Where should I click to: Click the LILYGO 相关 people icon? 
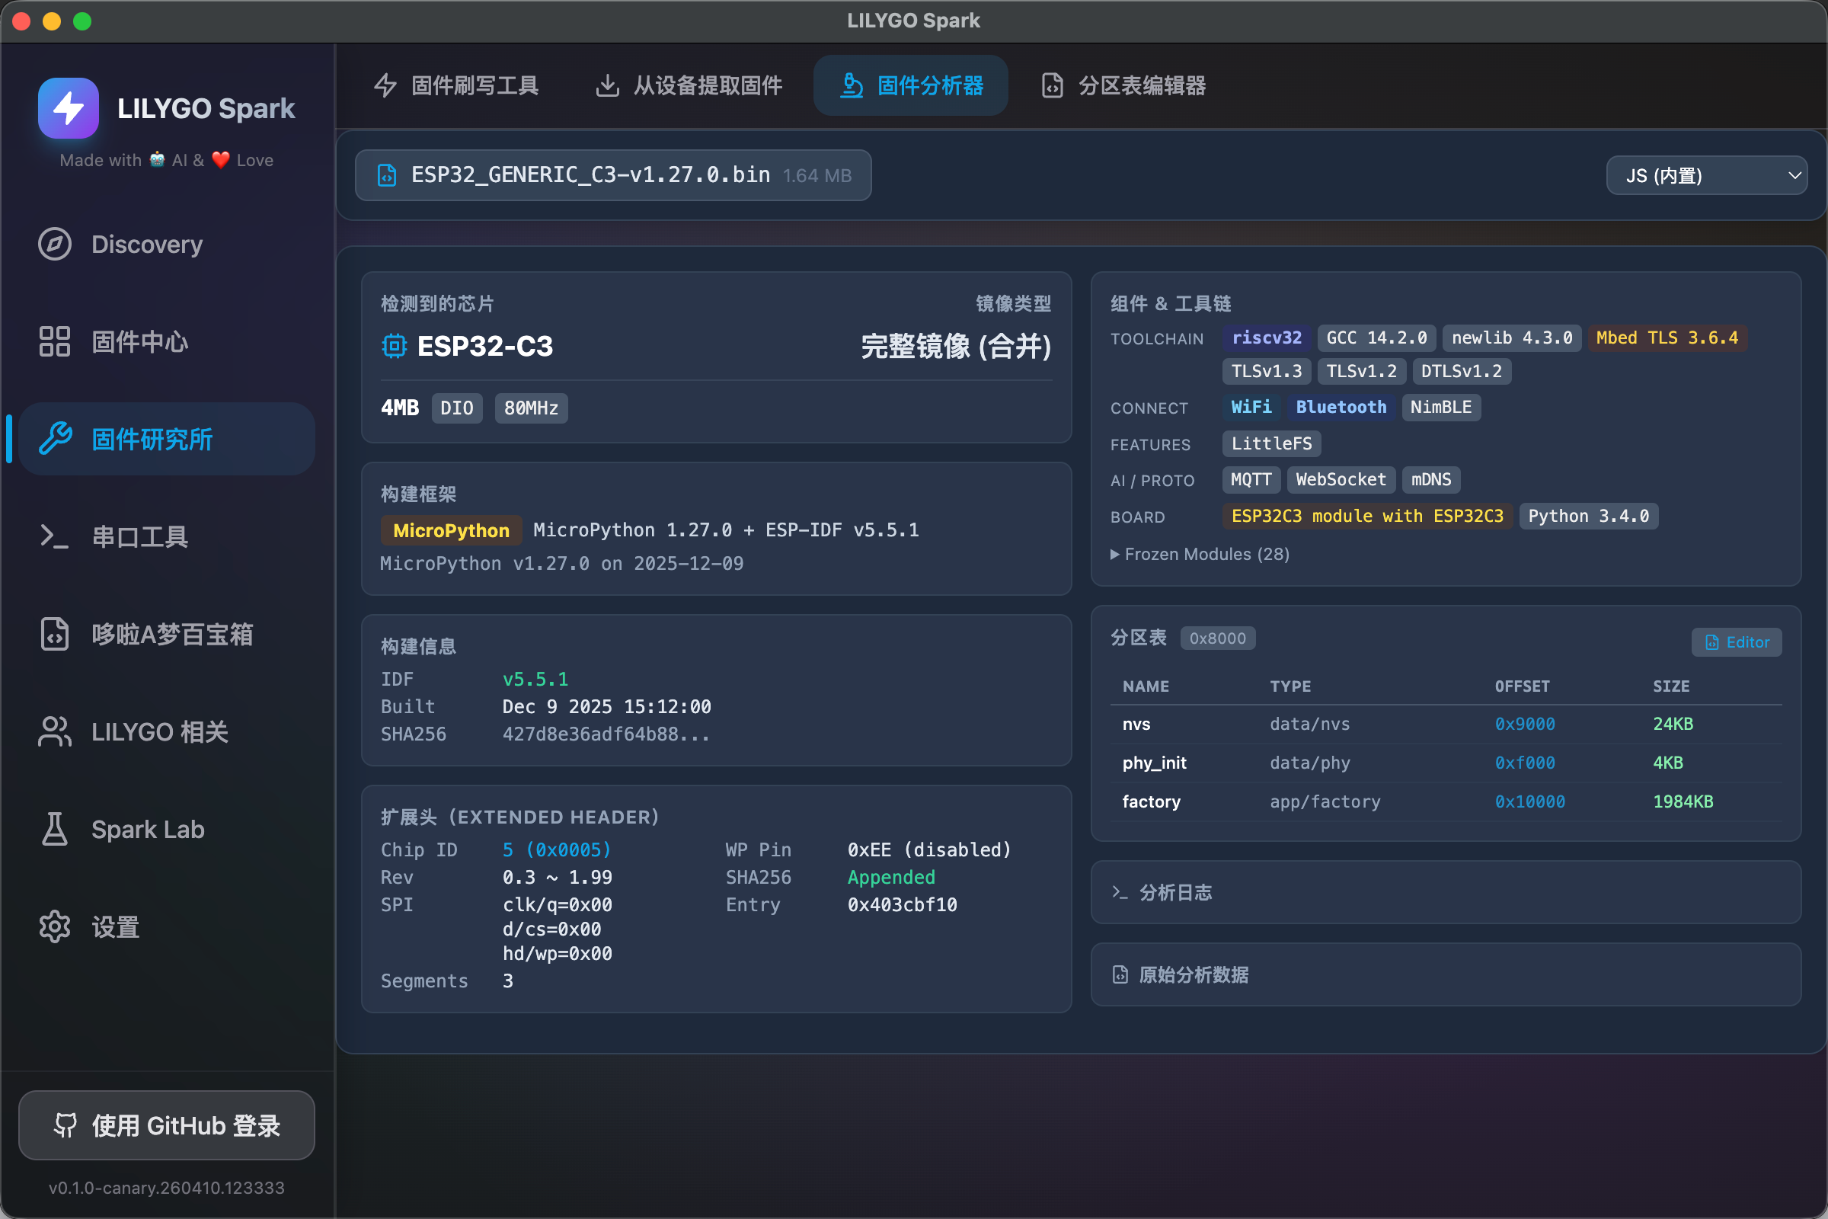(54, 731)
